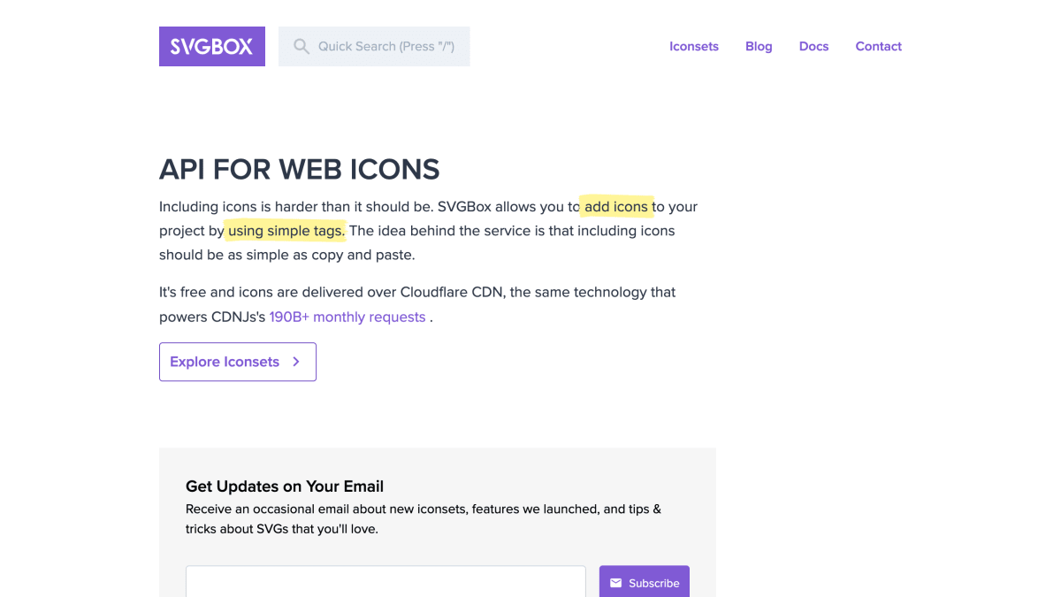Open the Docs navigation link
Screen dimensions: 1061x597
(813, 46)
